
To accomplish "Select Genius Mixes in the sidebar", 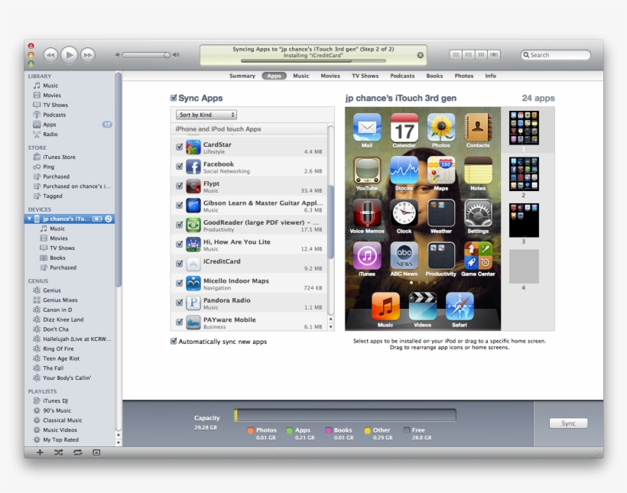I will [x=60, y=300].
